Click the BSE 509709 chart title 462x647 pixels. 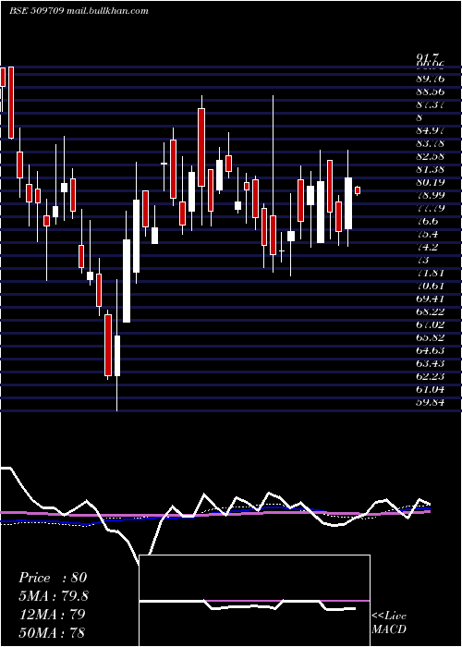coord(36,11)
